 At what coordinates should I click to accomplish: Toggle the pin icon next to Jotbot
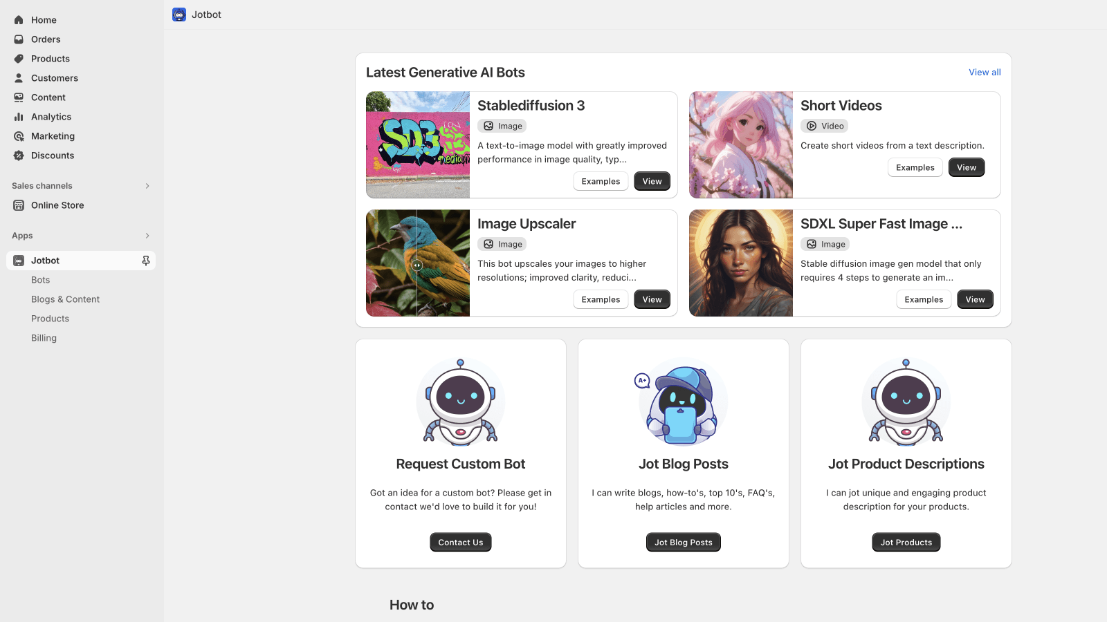pyautogui.click(x=146, y=261)
